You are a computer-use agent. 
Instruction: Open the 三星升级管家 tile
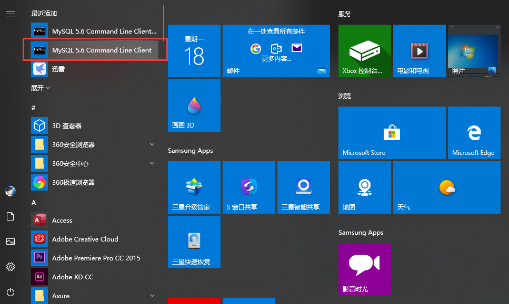(194, 187)
